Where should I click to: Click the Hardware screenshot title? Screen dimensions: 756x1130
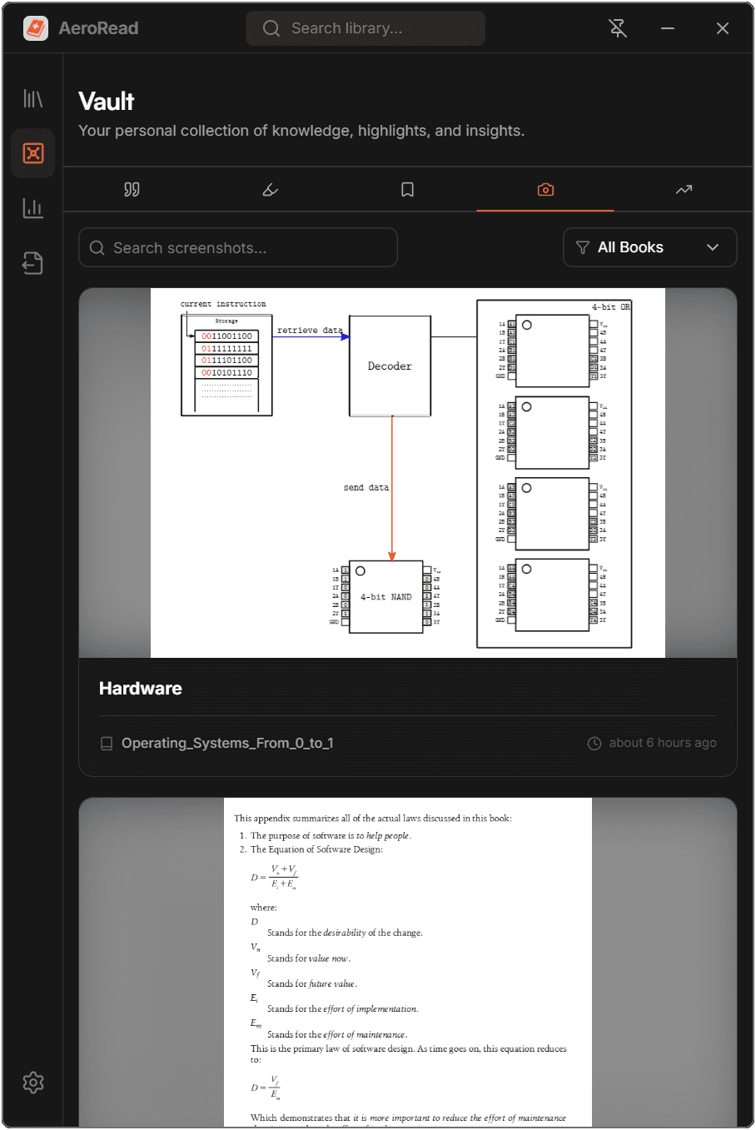pos(141,689)
